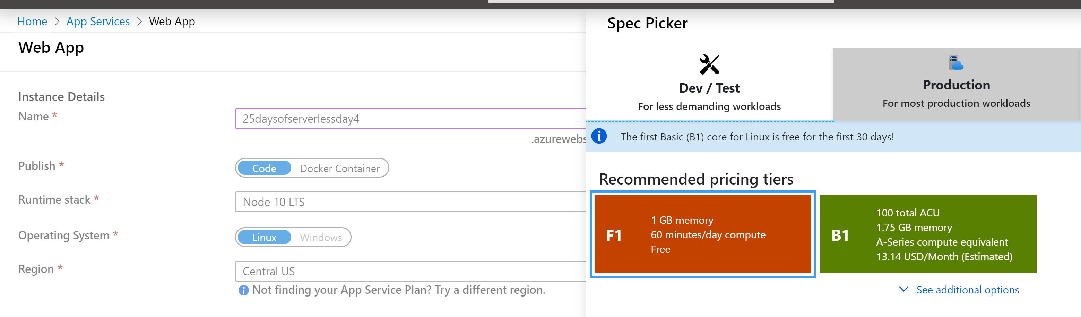Open App Services breadcrumb link
The height and width of the screenshot is (317, 1081).
click(x=98, y=22)
